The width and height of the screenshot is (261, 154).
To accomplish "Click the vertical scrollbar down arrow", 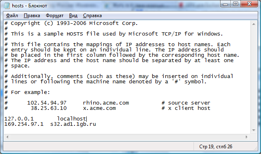I will 254,130.
